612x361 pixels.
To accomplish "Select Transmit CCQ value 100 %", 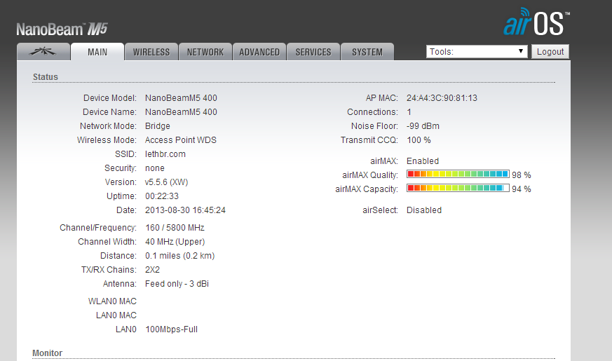I will (419, 140).
